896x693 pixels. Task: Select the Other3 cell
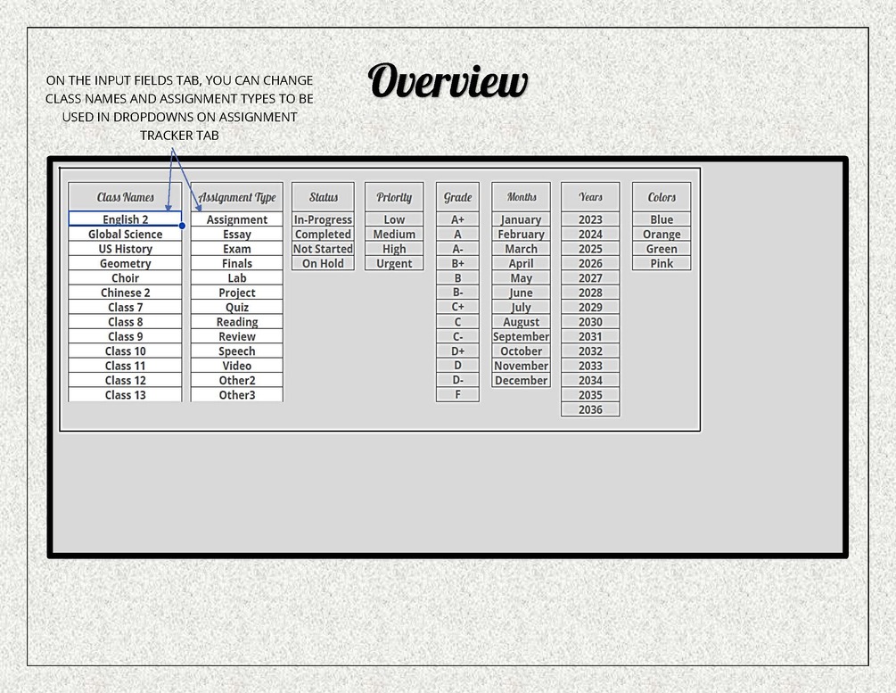[236, 394]
